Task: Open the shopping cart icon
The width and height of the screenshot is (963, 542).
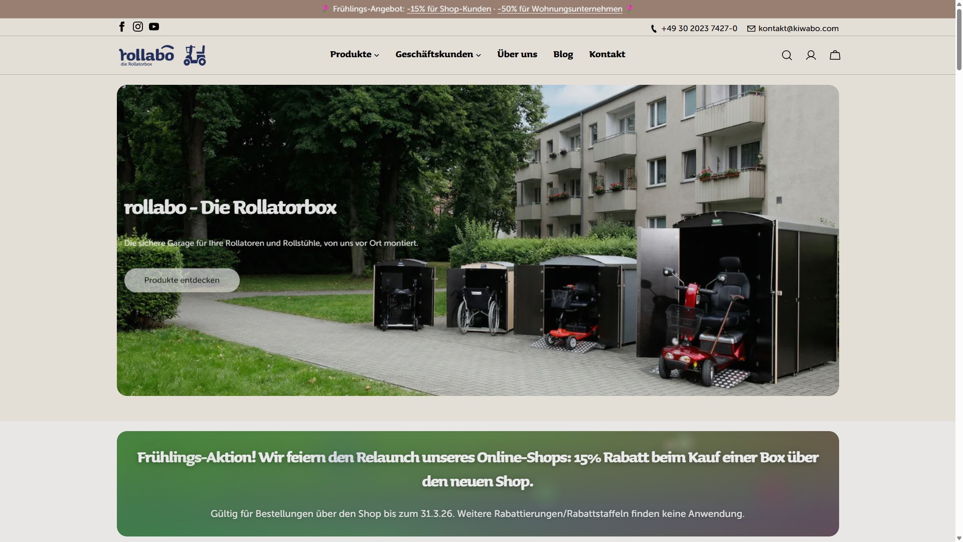Action: tap(835, 55)
